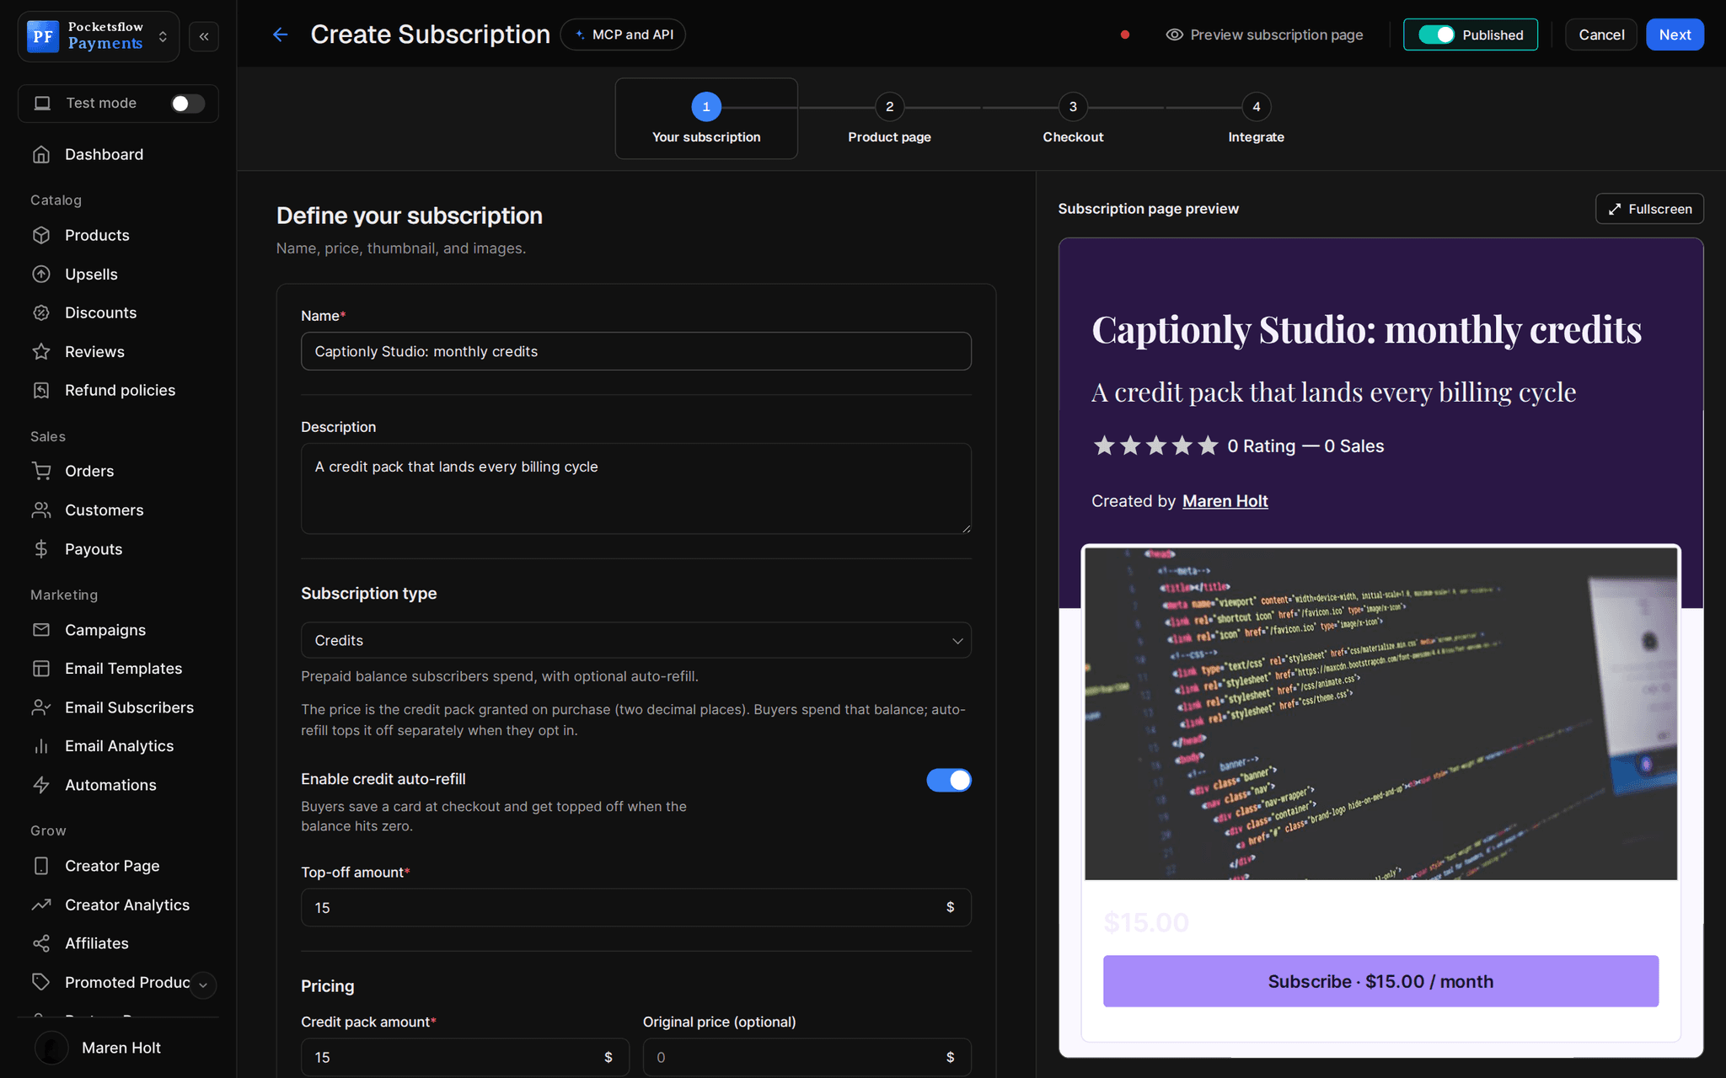Viewport: 1726px width, 1078px height.
Task: Click the Discounts badge icon
Action: coord(41,312)
